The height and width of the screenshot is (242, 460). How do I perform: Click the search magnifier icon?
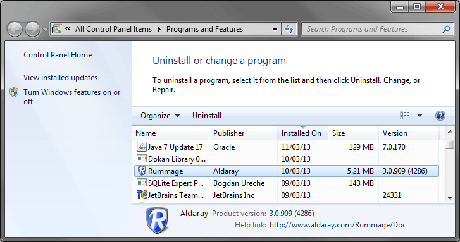pos(446,29)
